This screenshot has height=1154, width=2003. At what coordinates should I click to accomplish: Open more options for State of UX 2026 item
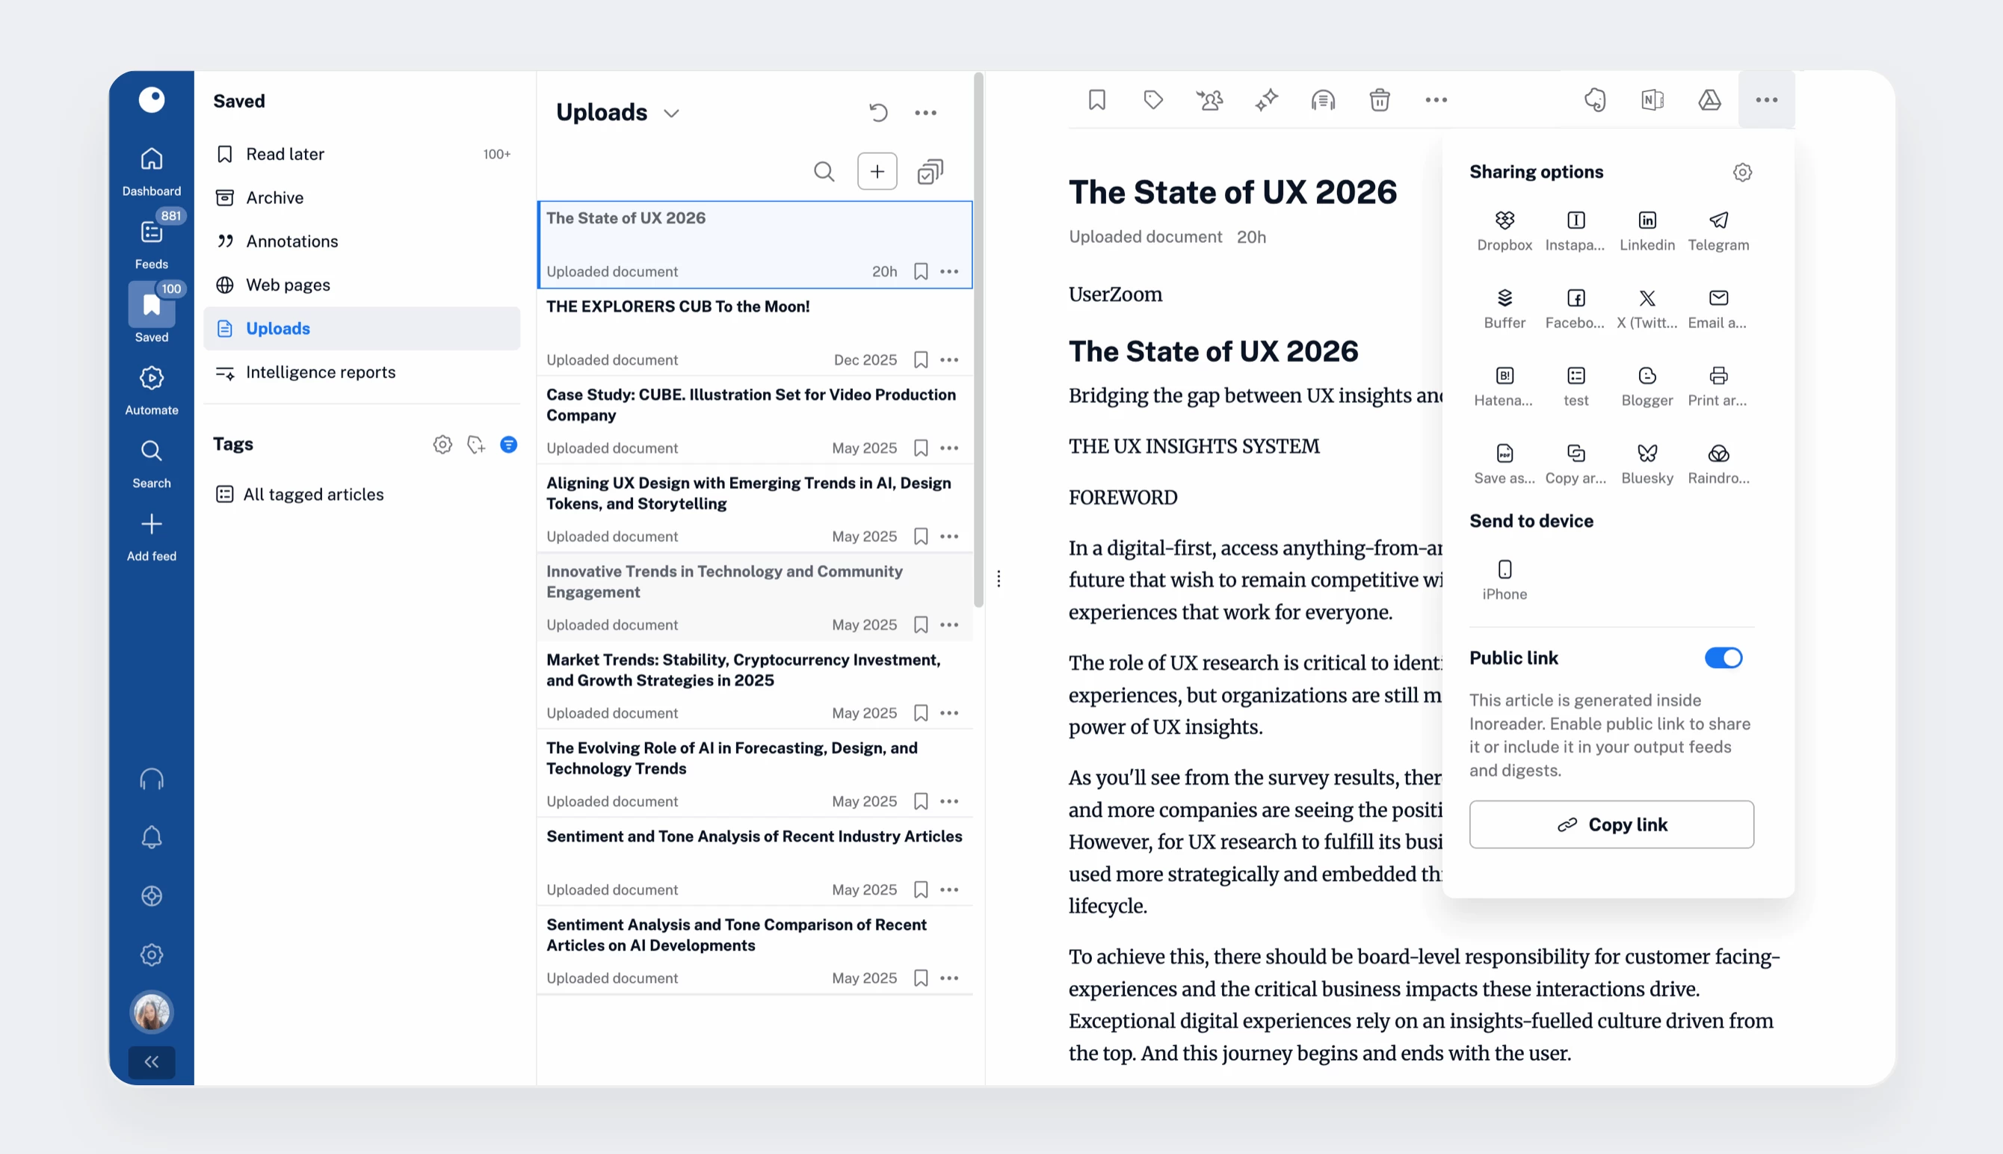point(949,272)
